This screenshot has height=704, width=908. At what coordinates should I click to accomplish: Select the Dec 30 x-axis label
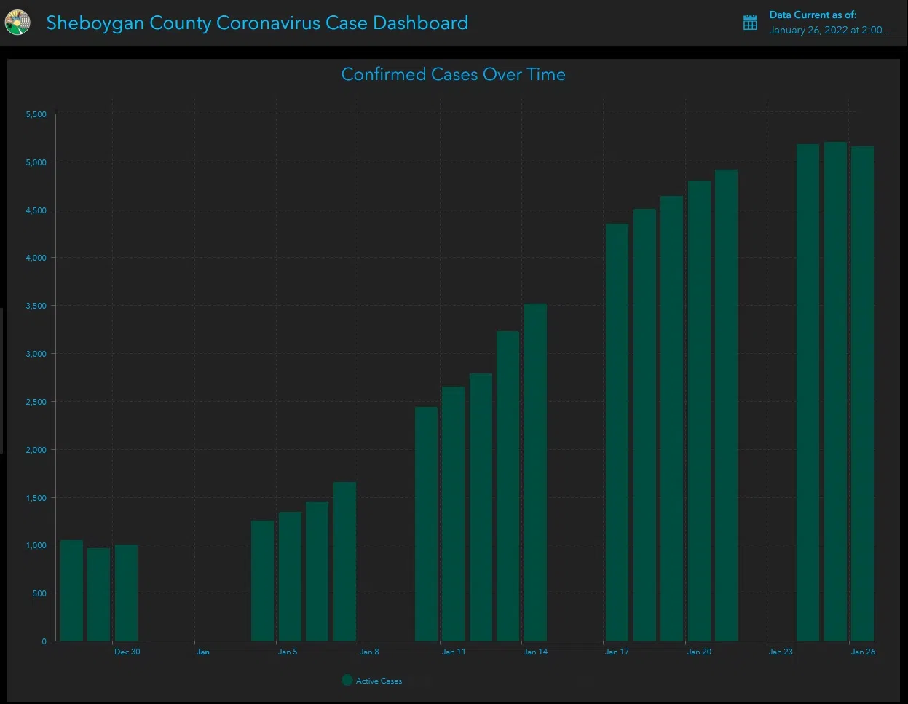(127, 652)
